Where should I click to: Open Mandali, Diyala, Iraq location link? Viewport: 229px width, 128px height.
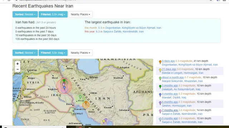[x=174, y=97]
